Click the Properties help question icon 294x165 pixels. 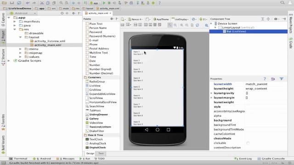[x=265, y=79]
